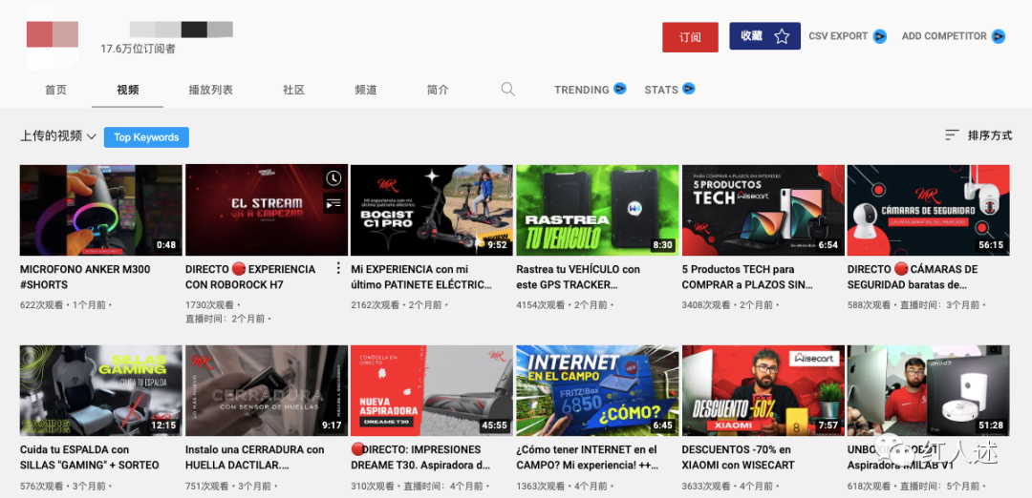Viewport: 1032px width, 498px height.
Task: Open the DESCUENTO -50% XIAOMI thumbnail
Action: point(763,391)
